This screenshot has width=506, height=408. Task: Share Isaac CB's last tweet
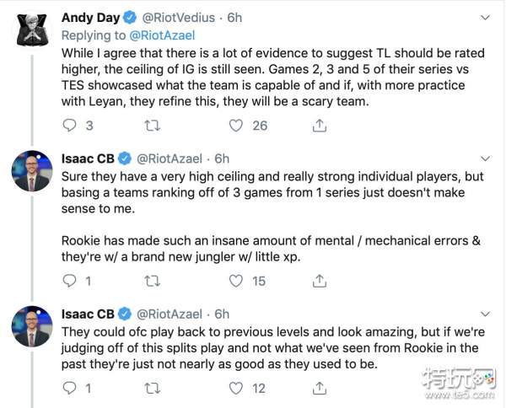pyautogui.click(x=320, y=389)
